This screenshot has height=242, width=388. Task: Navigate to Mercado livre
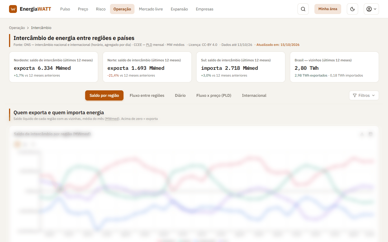click(151, 9)
